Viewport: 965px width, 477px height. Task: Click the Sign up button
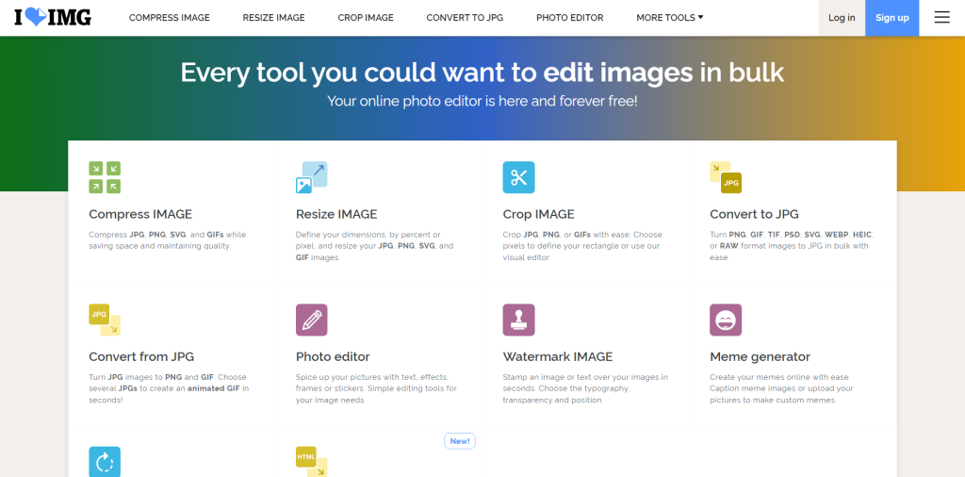pos(892,18)
